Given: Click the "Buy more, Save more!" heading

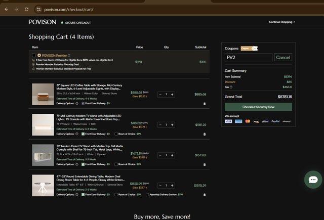Looking at the screenshot, I should point(162,216).
